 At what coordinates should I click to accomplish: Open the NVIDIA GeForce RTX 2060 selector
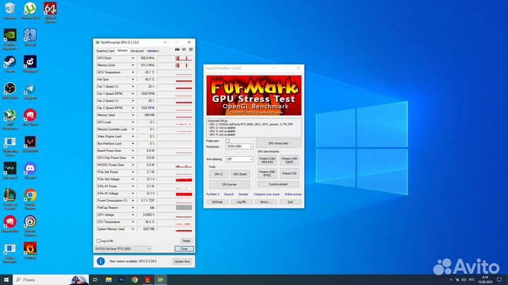[x=123, y=248]
